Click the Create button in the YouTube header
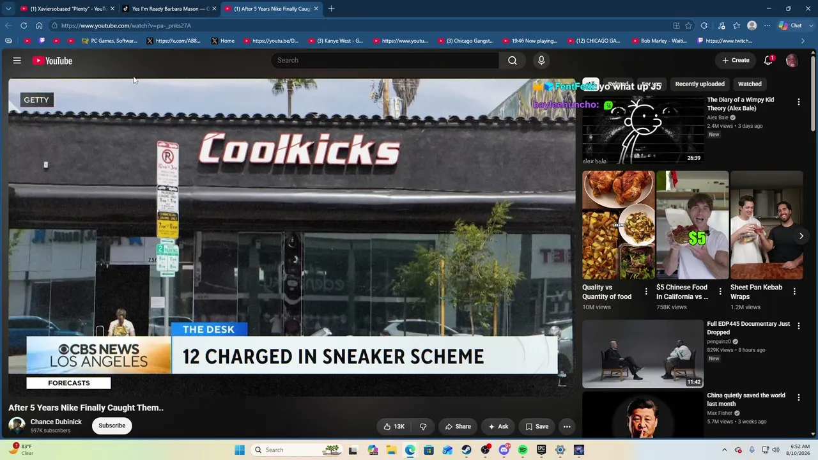This screenshot has height=460, width=818. pyautogui.click(x=736, y=61)
